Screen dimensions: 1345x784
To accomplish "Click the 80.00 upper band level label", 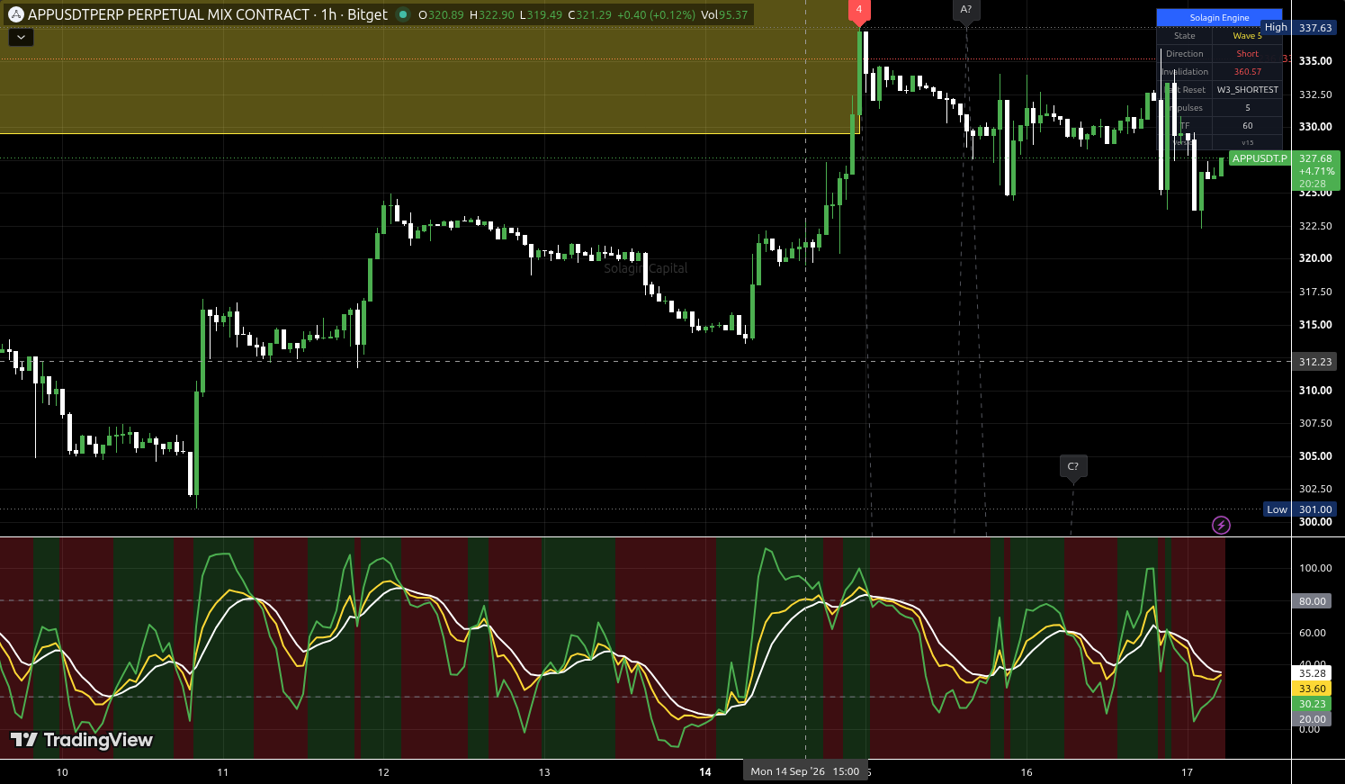I will click(x=1312, y=601).
